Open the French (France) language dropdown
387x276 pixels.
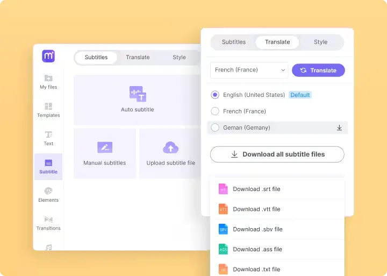click(x=249, y=70)
